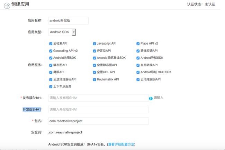The width and height of the screenshot is (225, 150).
Task: Open the 查看详细配置方法 link
Action: point(121,144)
